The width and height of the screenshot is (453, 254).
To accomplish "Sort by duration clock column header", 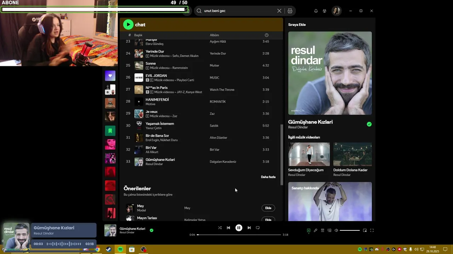I will [266, 35].
